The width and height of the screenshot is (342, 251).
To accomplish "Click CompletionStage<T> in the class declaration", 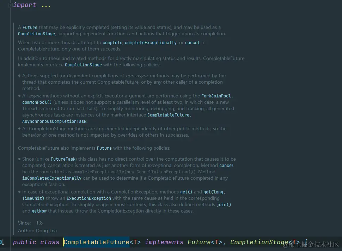I will pos(265,242).
